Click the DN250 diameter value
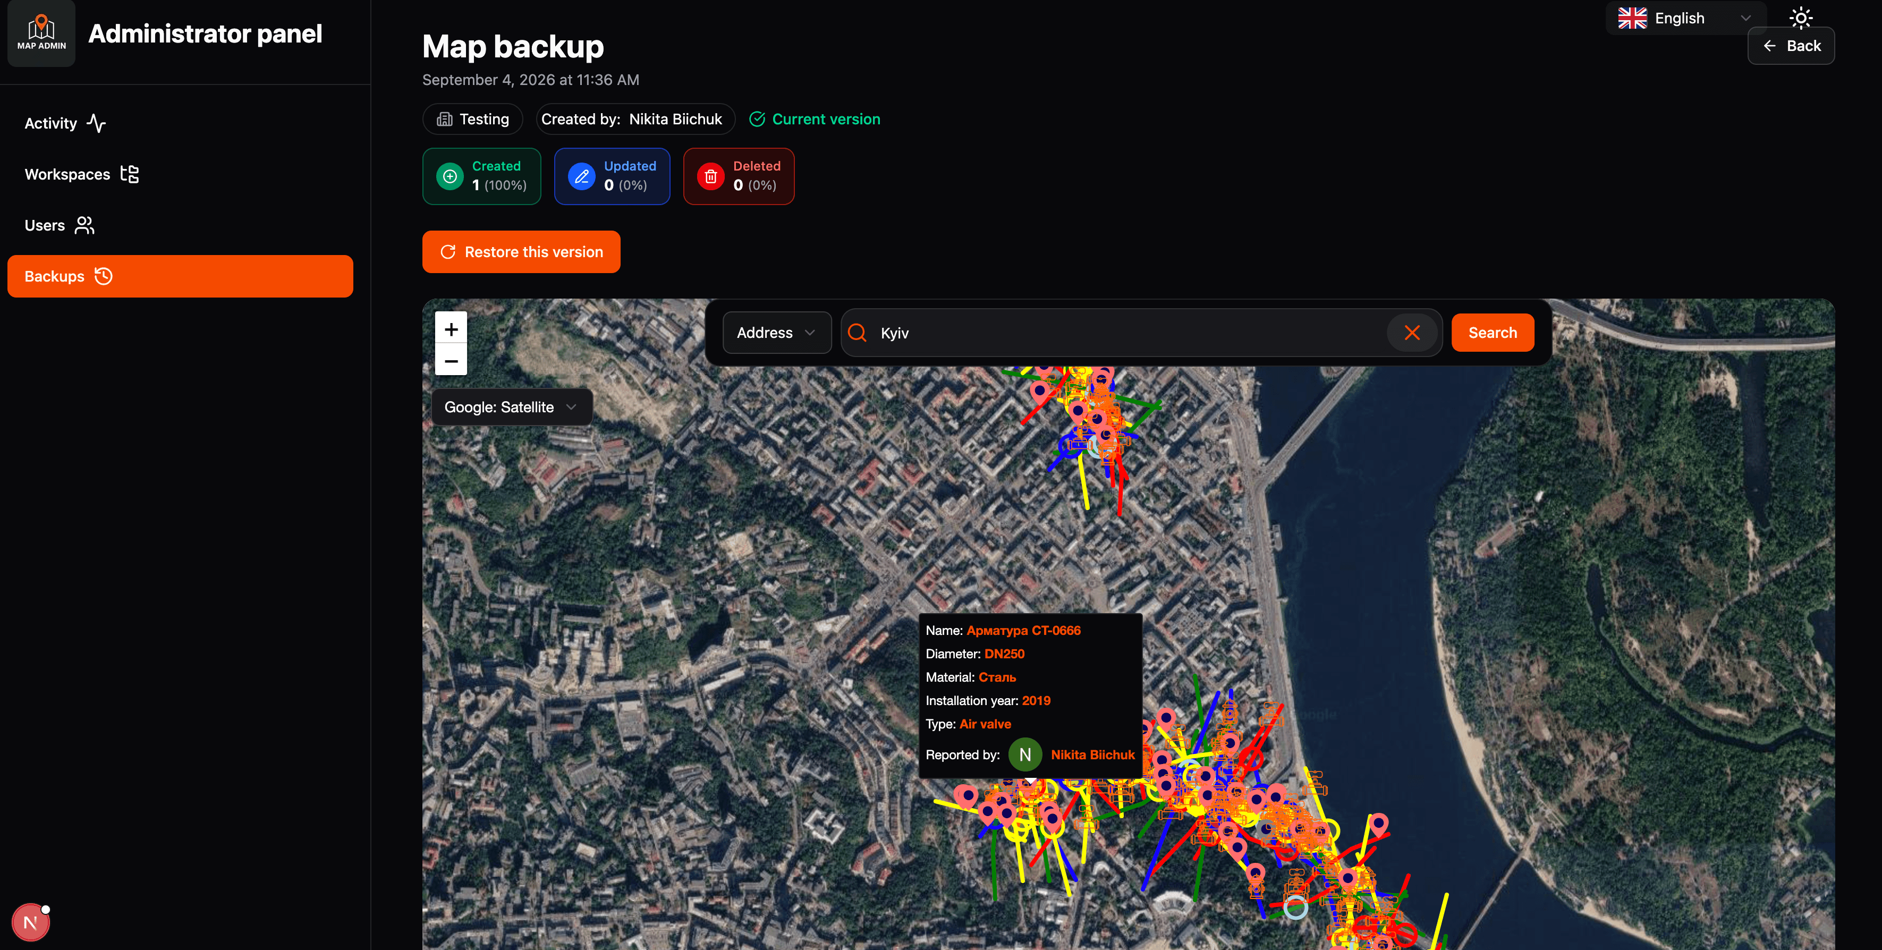Image resolution: width=1882 pixels, height=950 pixels. coord(1004,654)
